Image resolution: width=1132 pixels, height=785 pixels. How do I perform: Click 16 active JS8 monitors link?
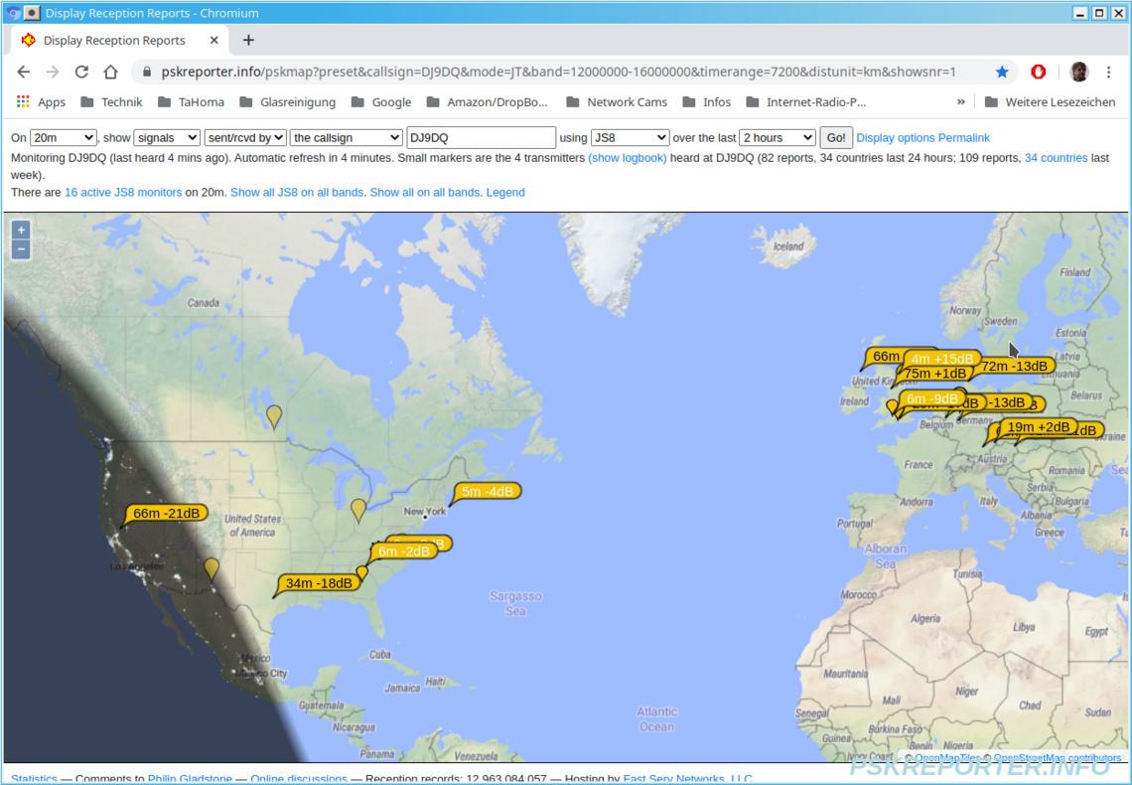click(123, 192)
